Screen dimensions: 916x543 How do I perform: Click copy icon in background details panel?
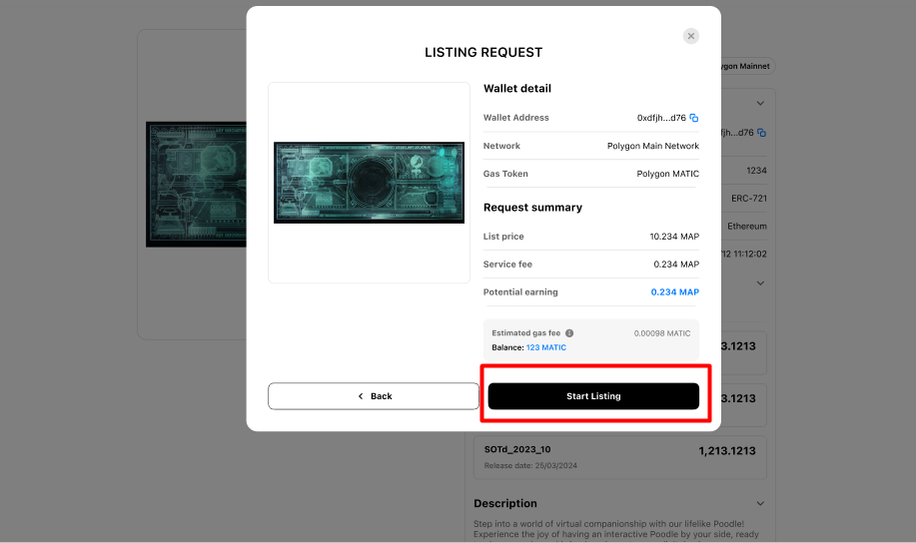click(x=761, y=133)
